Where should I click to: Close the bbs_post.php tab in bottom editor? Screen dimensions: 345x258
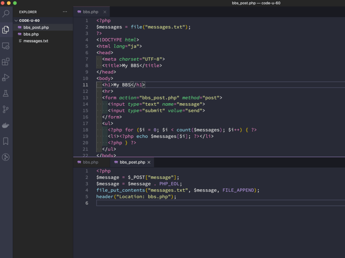click(x=149, y=162)
